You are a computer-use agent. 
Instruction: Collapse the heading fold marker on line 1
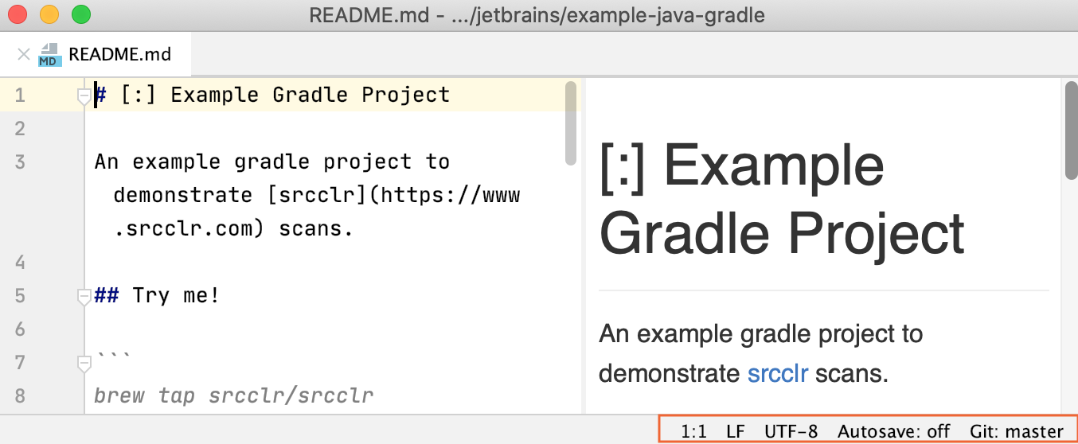(84, 96)
